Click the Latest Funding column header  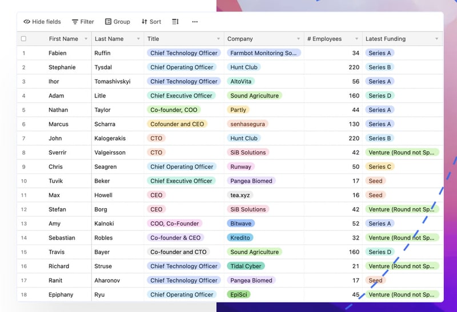point(385,39)
